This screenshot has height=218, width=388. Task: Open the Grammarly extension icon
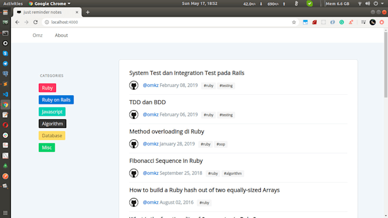click(341, 22)
